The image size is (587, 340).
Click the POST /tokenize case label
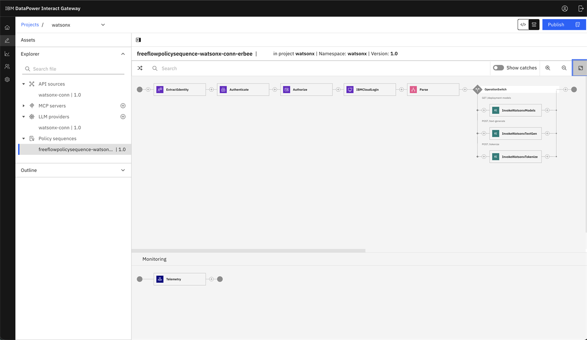tap(491, 144)
